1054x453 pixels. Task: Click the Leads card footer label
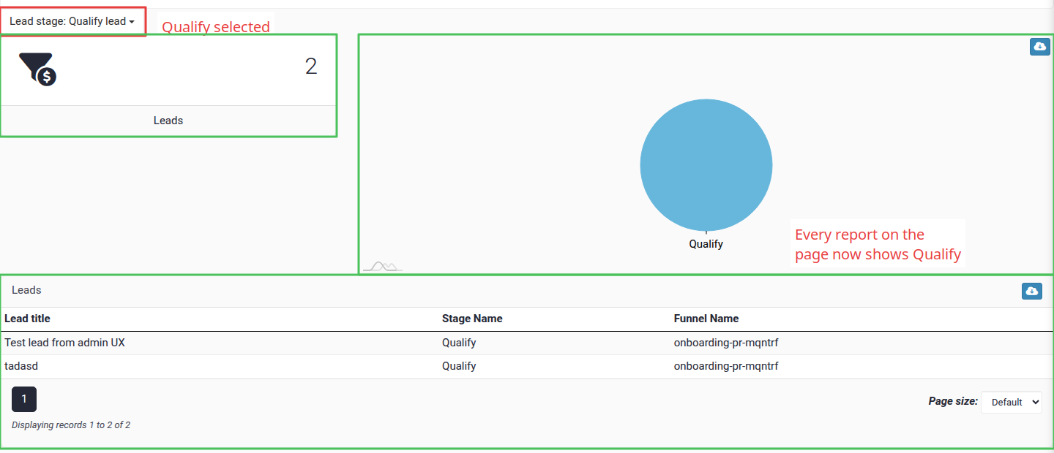168,121
